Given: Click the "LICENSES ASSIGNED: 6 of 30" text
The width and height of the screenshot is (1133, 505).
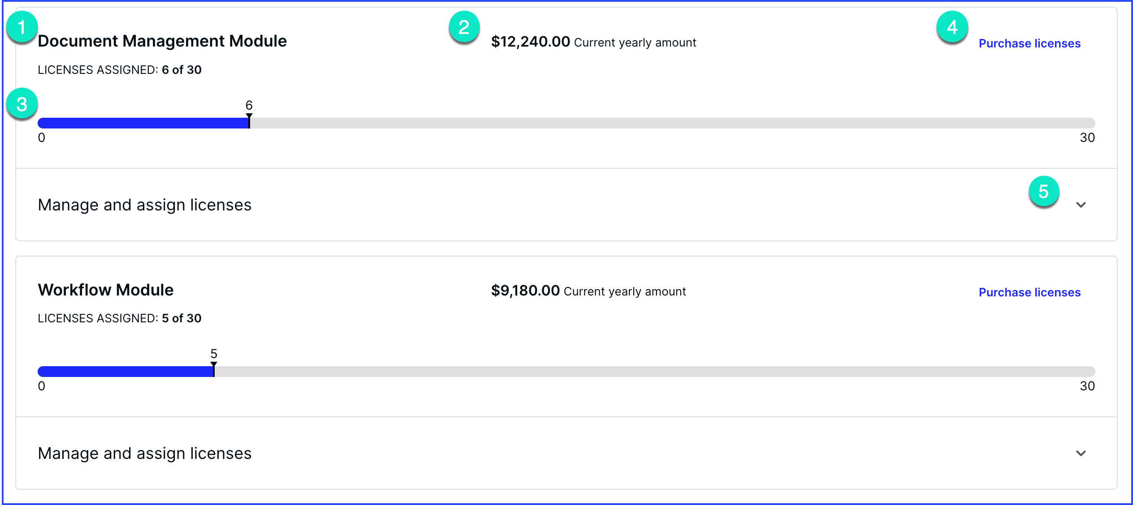Looking at the screenshot, I should pos(120,70).
